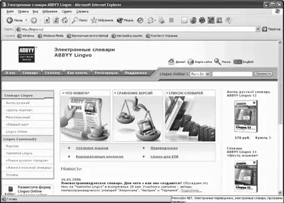Select the Скачать navigation tab

53,73
